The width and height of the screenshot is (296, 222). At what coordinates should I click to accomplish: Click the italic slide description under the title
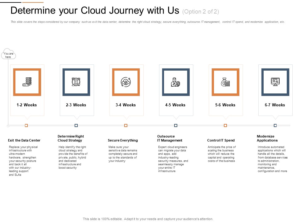[148, 22]
